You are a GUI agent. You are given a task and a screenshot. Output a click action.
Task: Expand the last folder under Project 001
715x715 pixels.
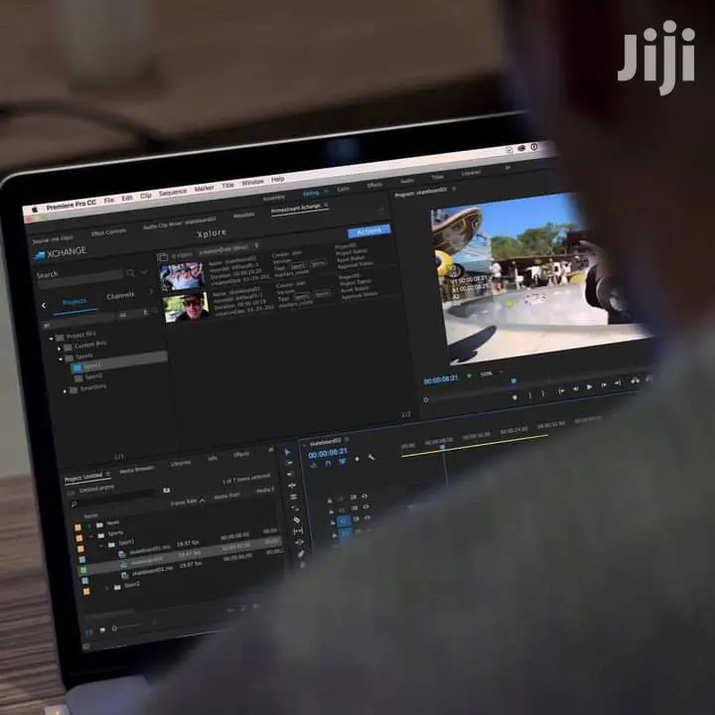pyautogui.click(x=65, y=391)
